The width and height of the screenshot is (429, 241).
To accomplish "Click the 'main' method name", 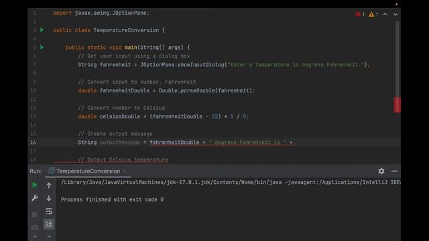I will [x=131, y=48].
